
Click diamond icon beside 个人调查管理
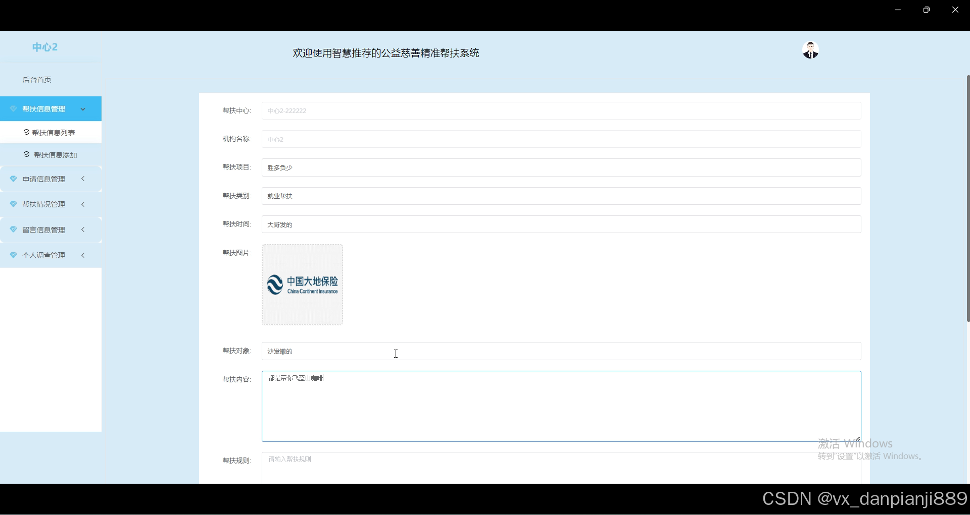click(14, 255)
